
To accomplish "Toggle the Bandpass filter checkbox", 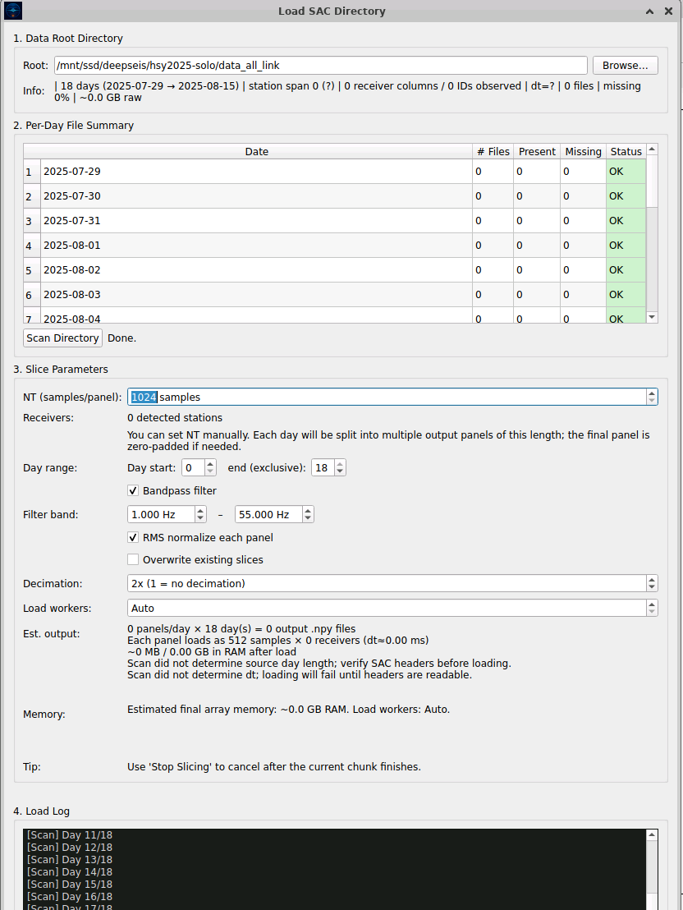I will point(133,490).
